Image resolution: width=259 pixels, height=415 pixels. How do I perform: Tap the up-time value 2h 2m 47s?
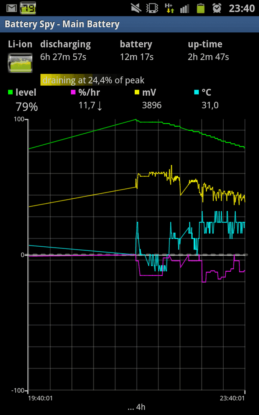click(208, 57)
